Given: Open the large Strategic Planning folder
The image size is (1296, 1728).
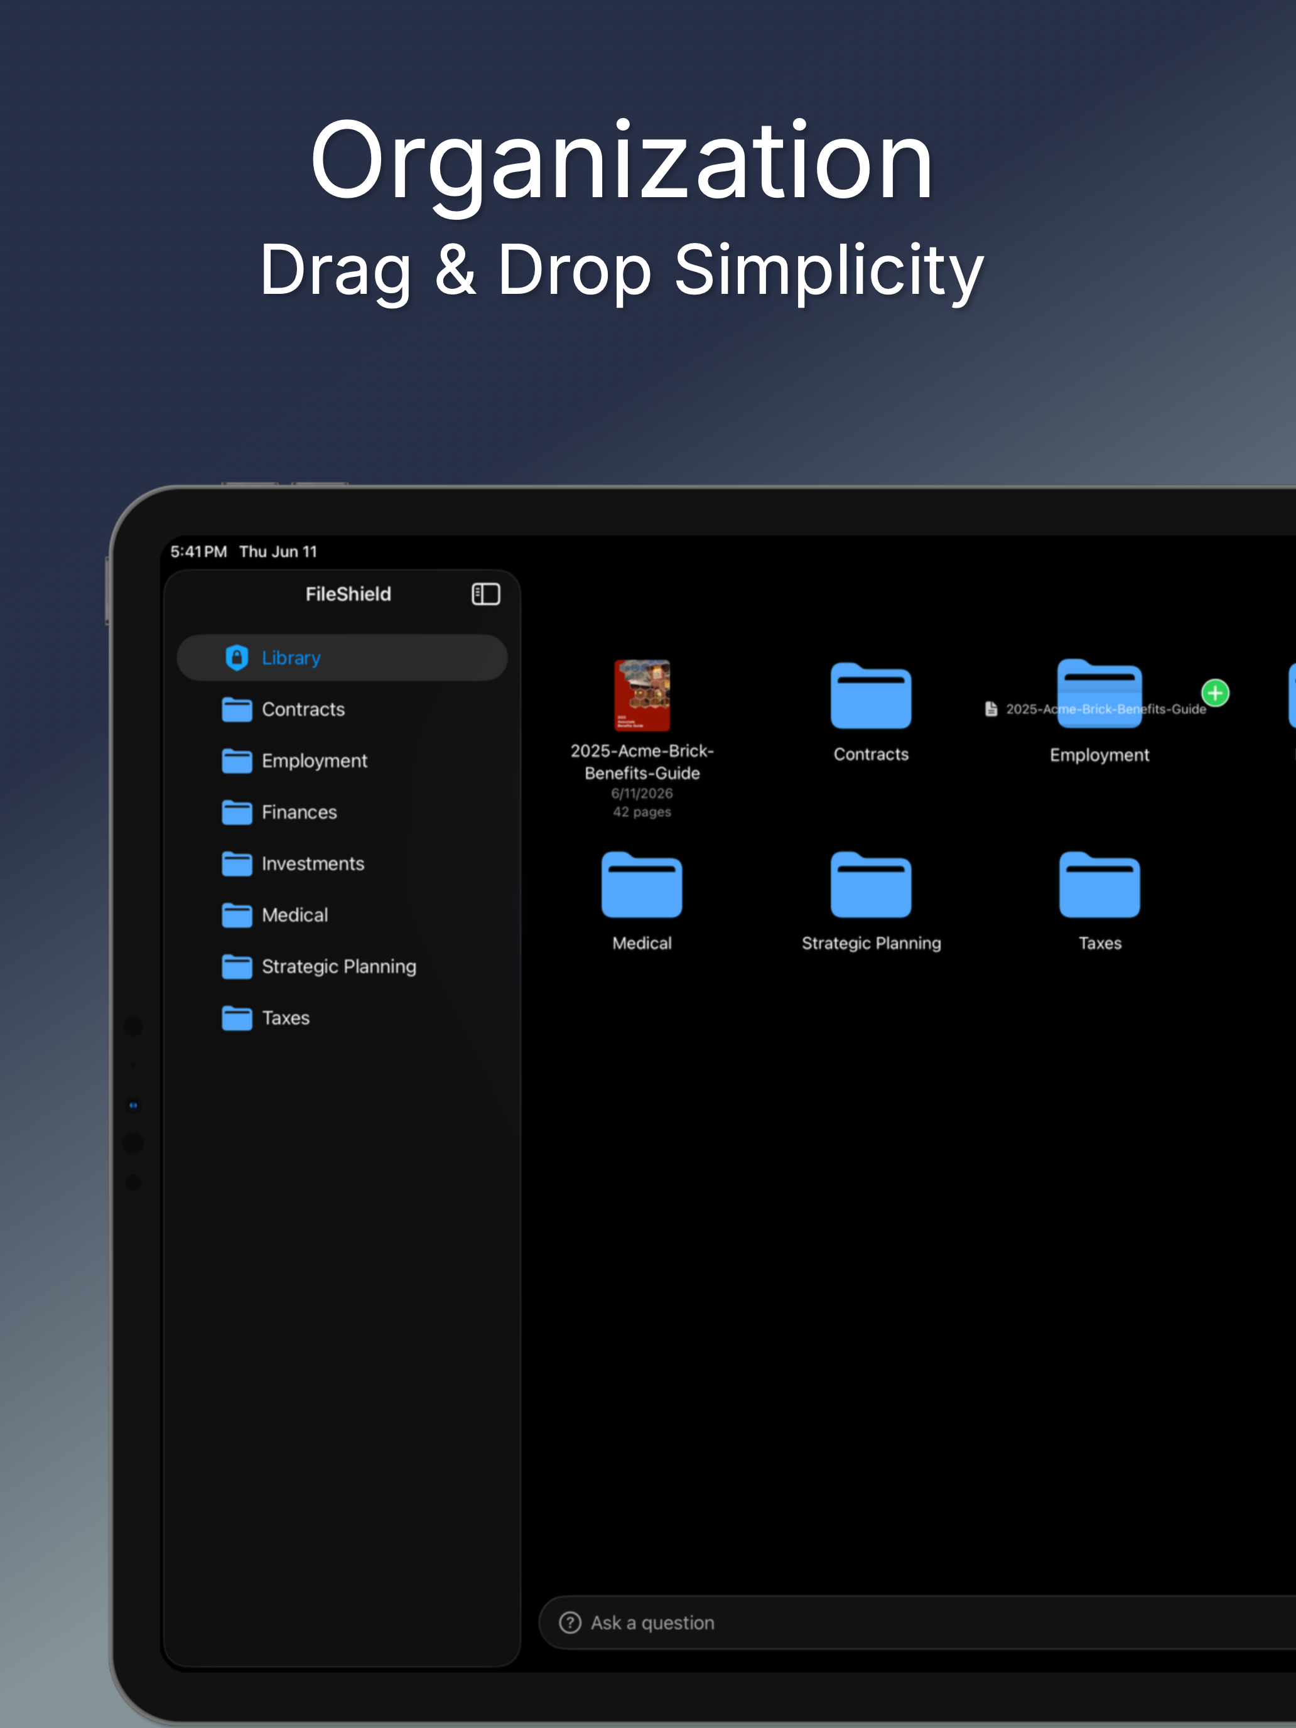Looking at the screenshot, I should pos(871,884).
